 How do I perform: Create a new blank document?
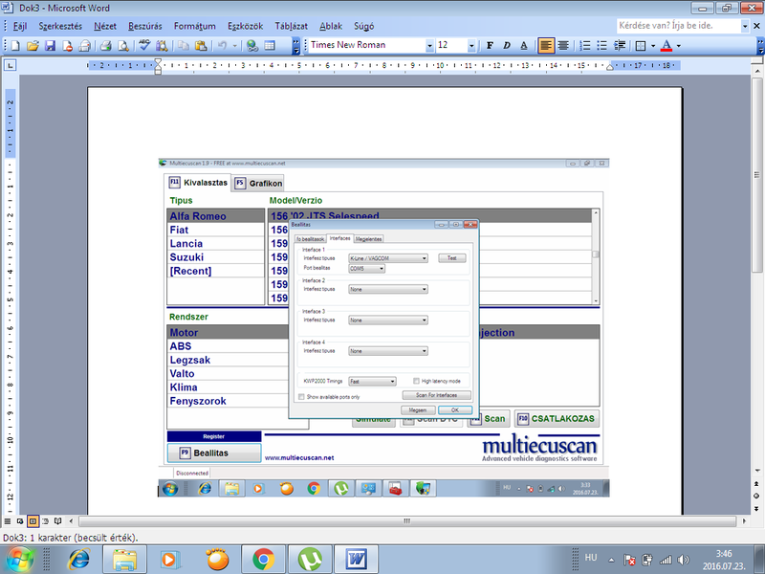click(x=15, y=46)
